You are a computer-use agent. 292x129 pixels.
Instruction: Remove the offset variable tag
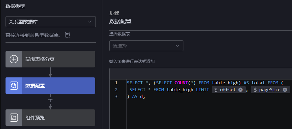[240, 90]
